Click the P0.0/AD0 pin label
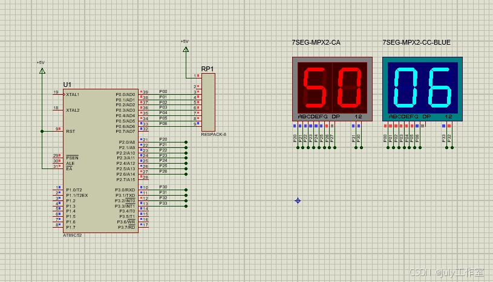Screen dimensions: 493x282 [x=125, y=95]
